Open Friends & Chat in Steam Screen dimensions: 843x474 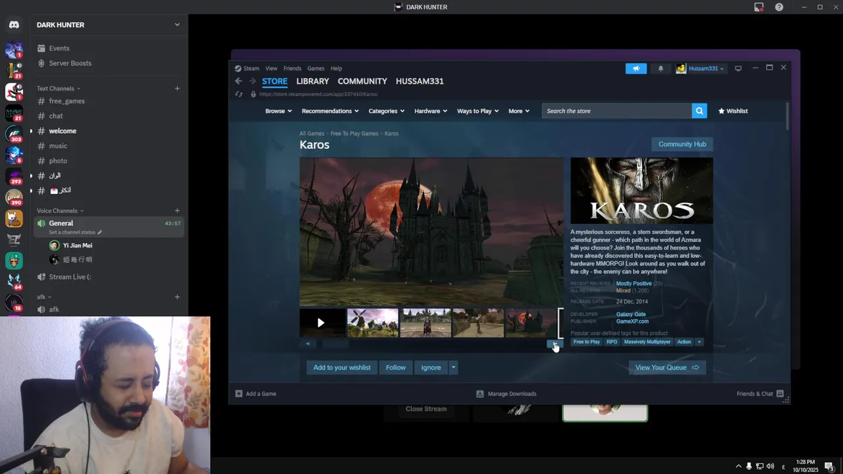click(x=760, y=394)
